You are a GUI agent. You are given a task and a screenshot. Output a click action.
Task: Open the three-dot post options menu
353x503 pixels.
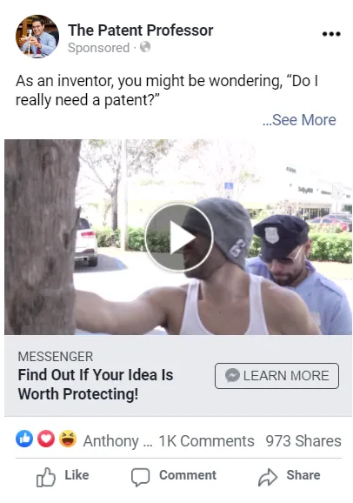pyautogui.click(x=331, y=34)
